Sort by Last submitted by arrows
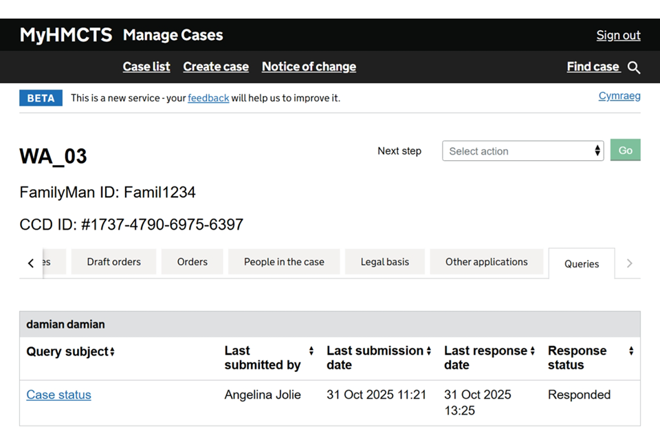The height and width of the screenshot is (440, 660). tap(311, 351)
